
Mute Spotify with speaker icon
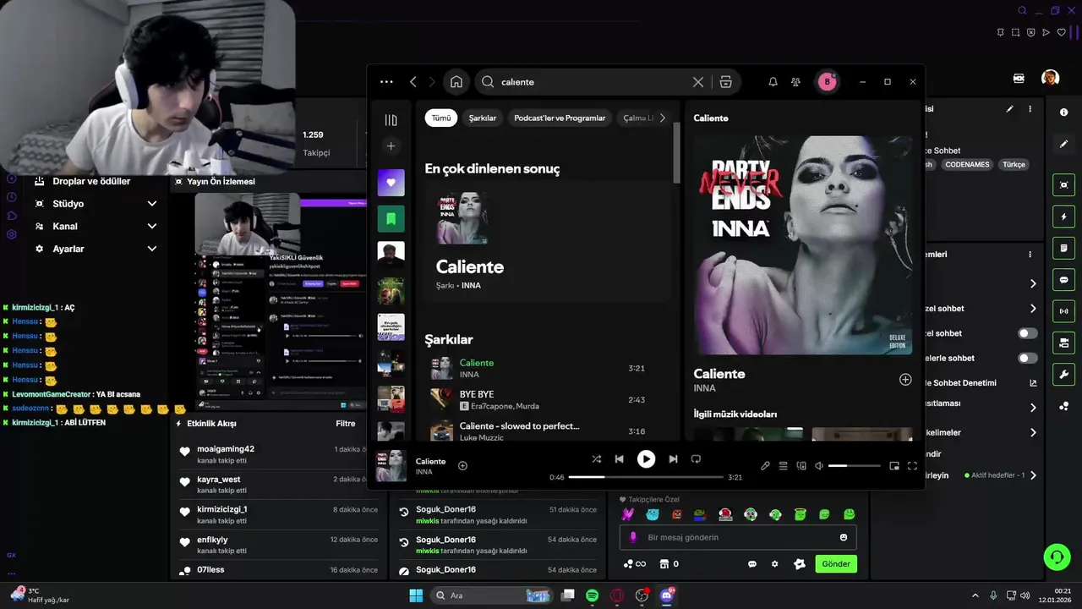click(818, 466)
